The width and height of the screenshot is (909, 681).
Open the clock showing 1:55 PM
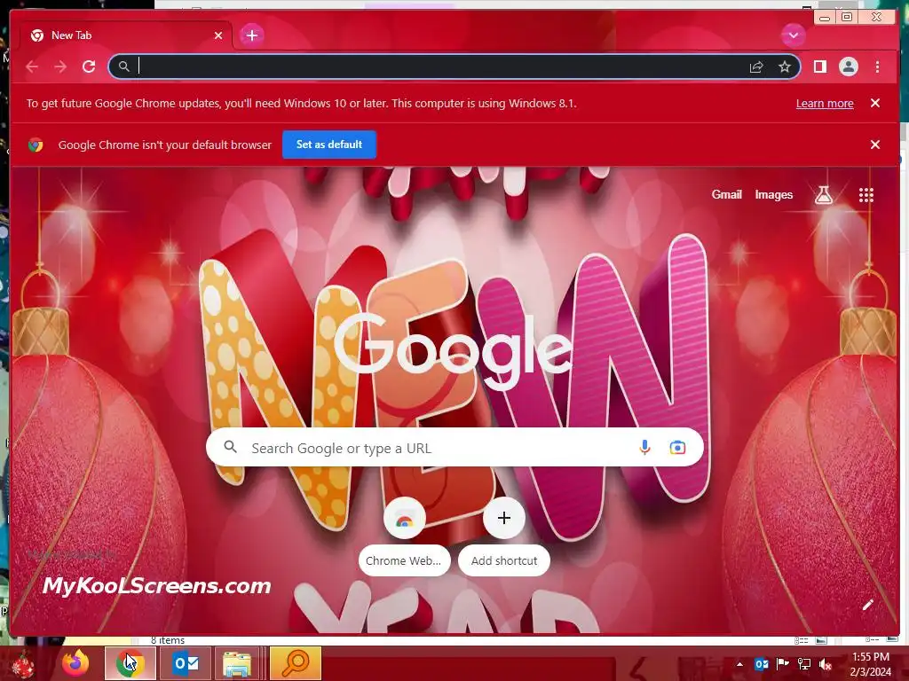(871, 664)
